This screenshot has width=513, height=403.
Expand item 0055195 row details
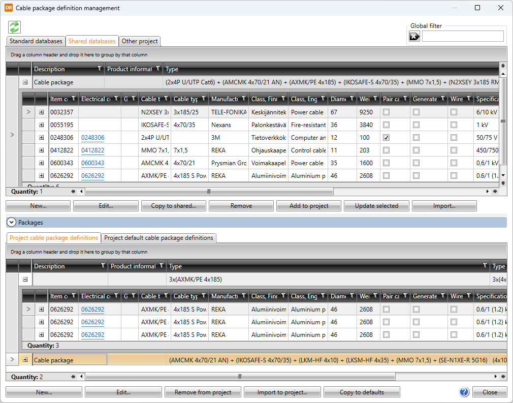[x=42, y=125]
